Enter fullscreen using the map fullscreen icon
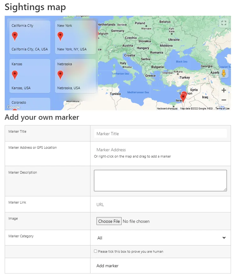The height and width of the screenshot is (277, 236). (x=224, y=23)
